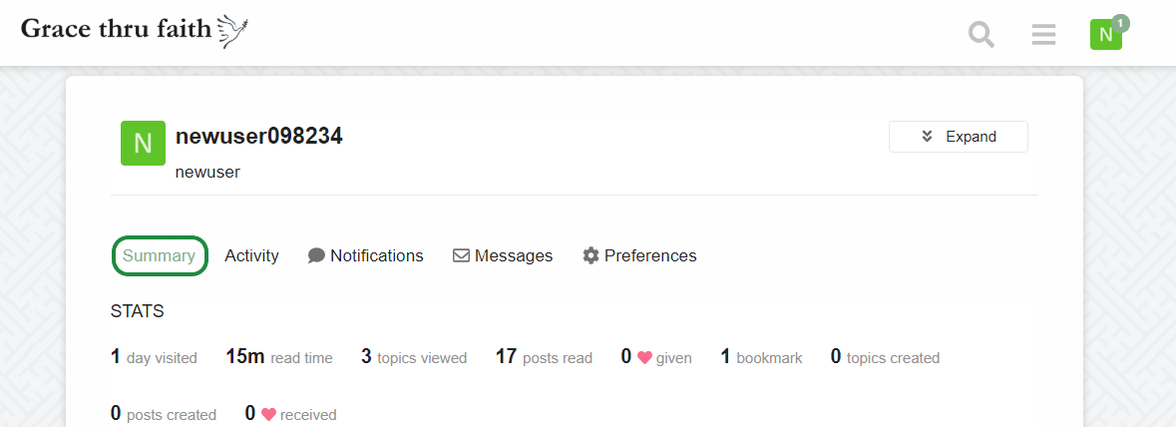
Task: Click the gear Preferences icon
Action: 591,255
